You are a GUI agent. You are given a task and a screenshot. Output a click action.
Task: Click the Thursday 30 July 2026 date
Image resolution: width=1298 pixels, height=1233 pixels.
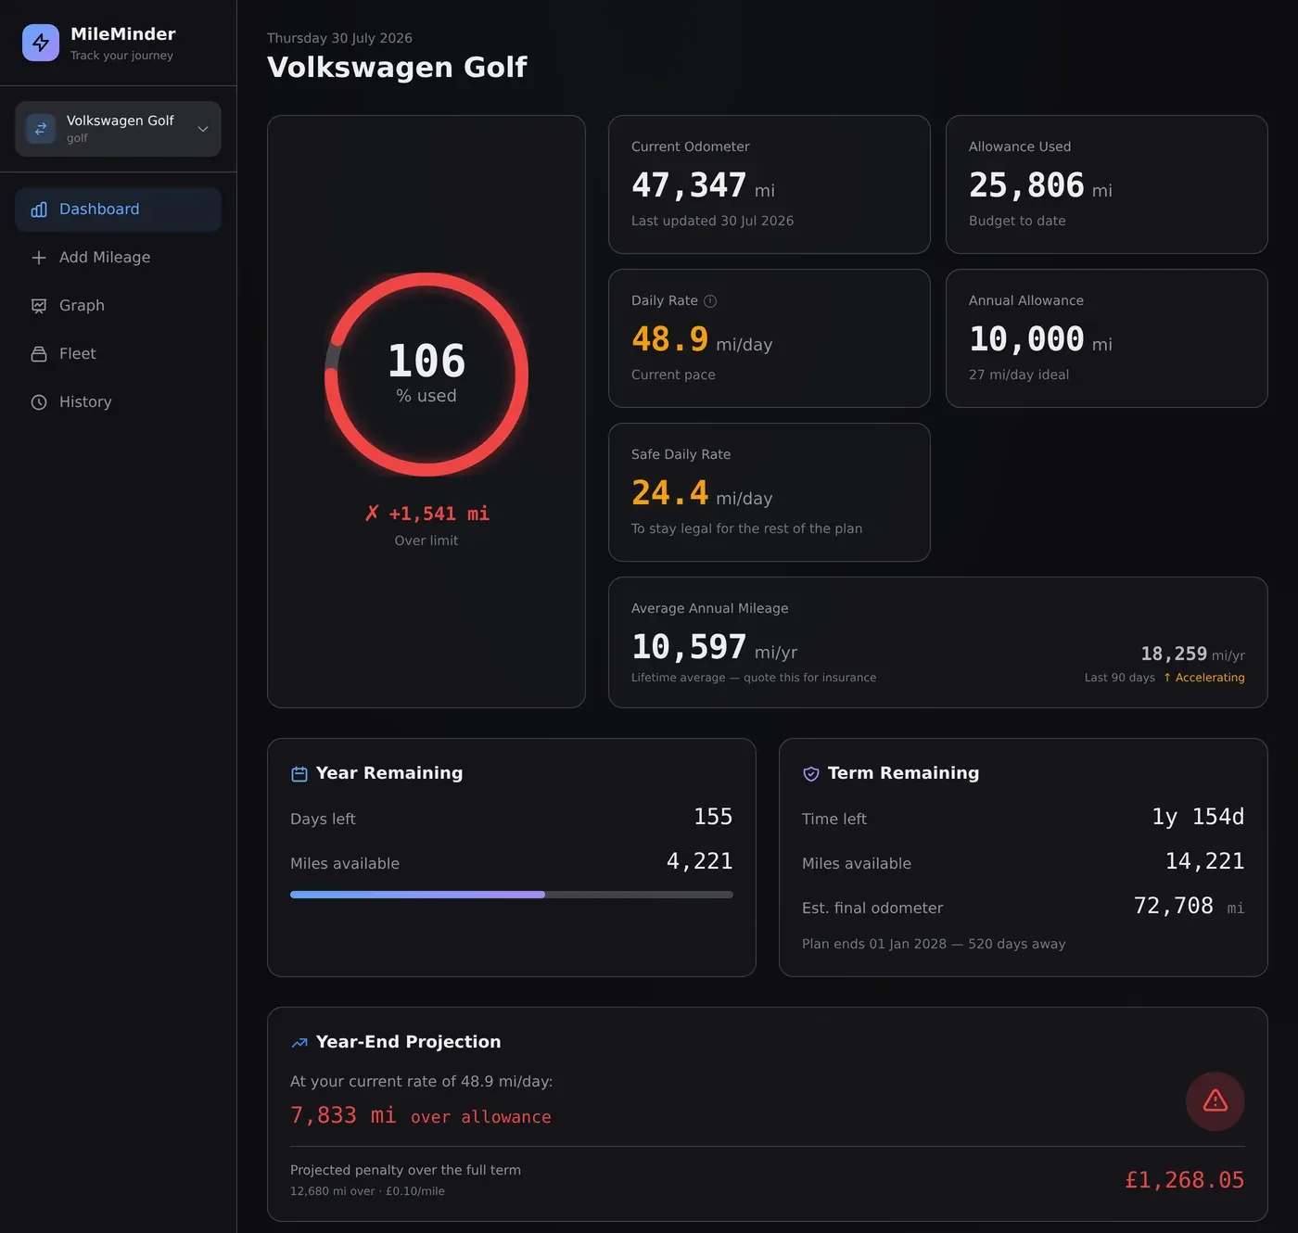[339, 38]
